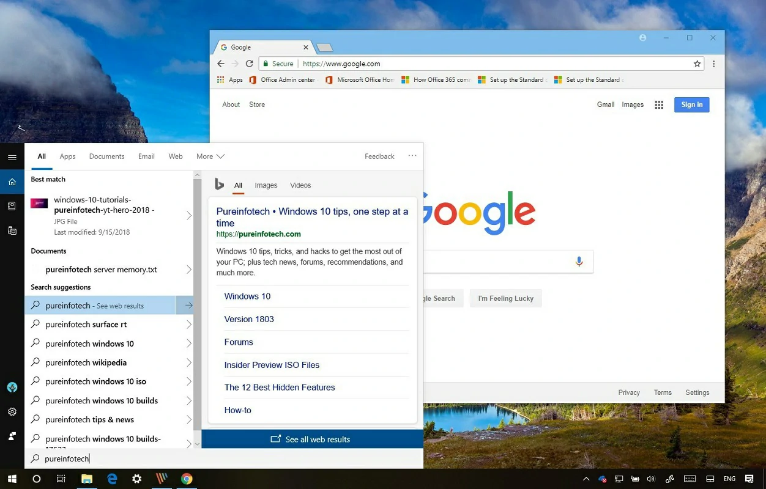Viewport: 766px width, 489px height.
Task: Show hidden system tray icons
Action: click(586, 479)
